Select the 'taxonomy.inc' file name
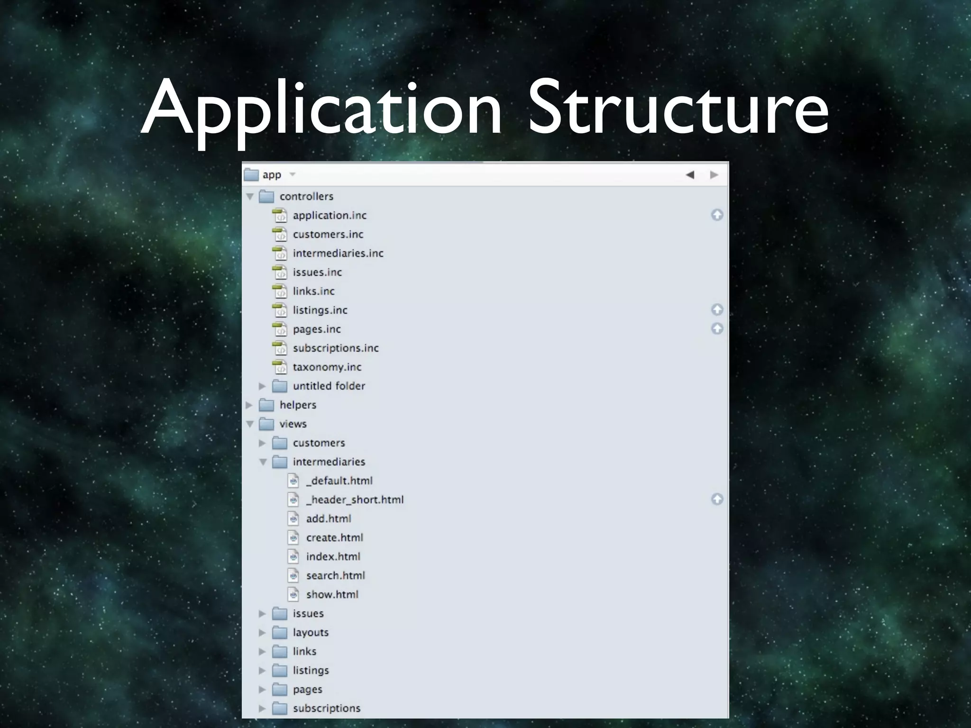This screenshot has height=728, width=971. (327, 367)
